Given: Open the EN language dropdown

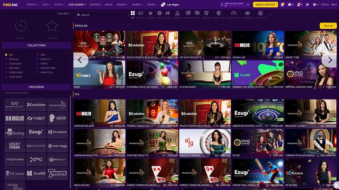Looking at the screenshot, I should (x=334, y=4).
